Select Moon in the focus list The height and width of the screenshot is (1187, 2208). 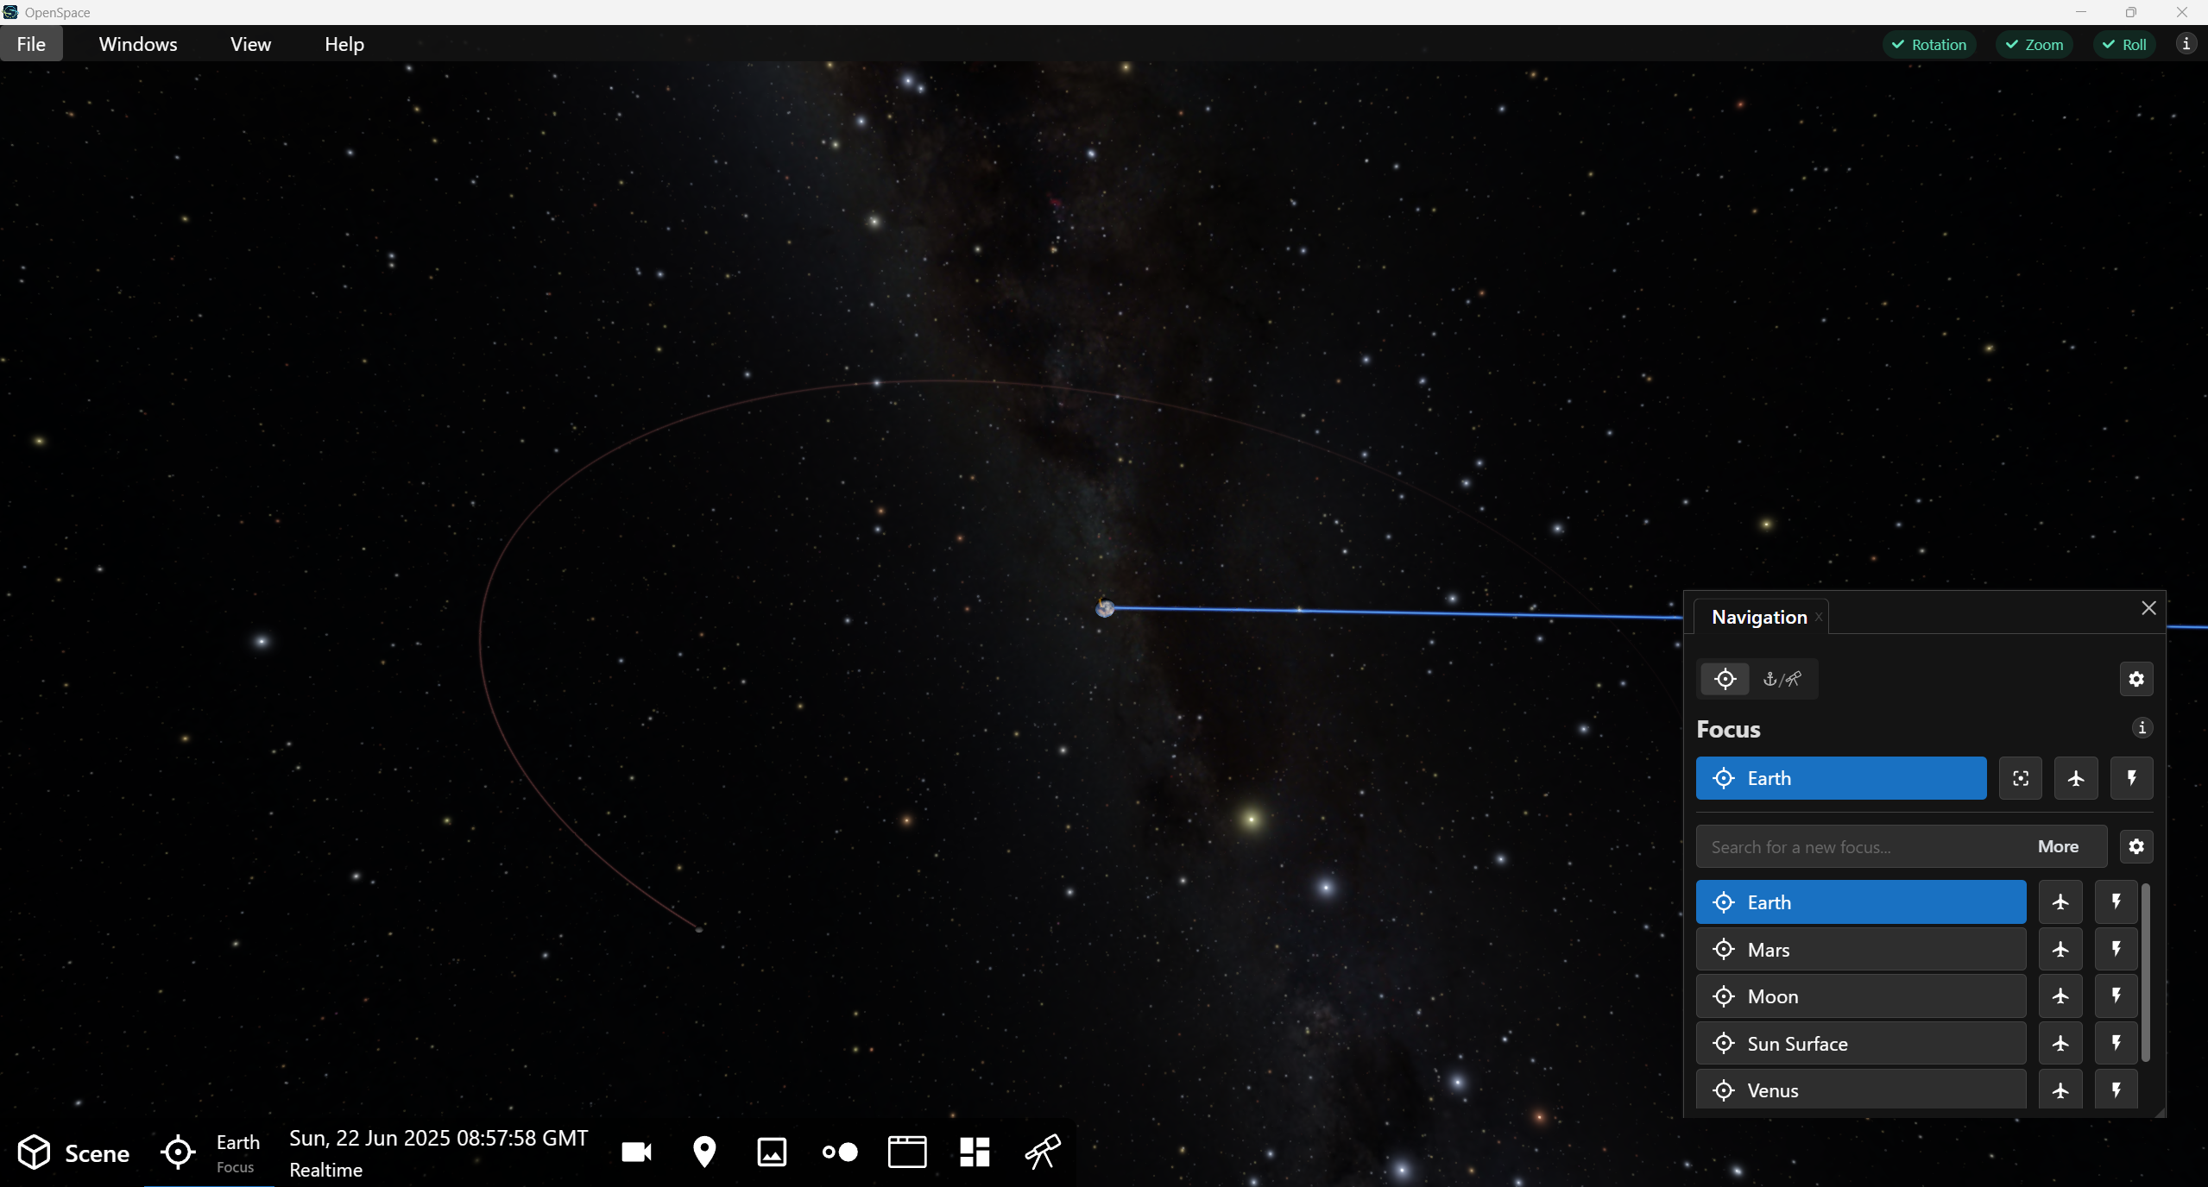tap(1861, 996)
